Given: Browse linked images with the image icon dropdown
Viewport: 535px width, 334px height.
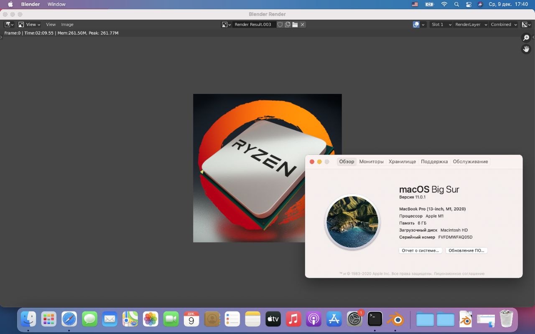Looking at the screenshot, I should coord(226,25).
